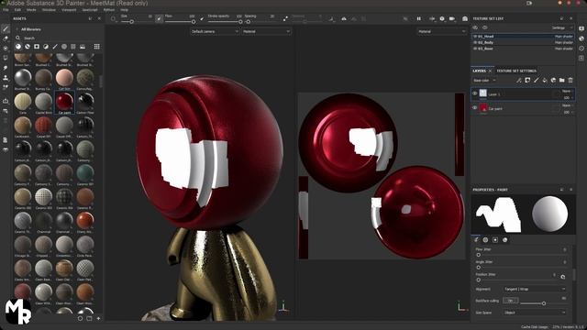Switch to the Texture Set Settings tab
Image resolution: width=587 pixels, height=330 pixels.
516,71
